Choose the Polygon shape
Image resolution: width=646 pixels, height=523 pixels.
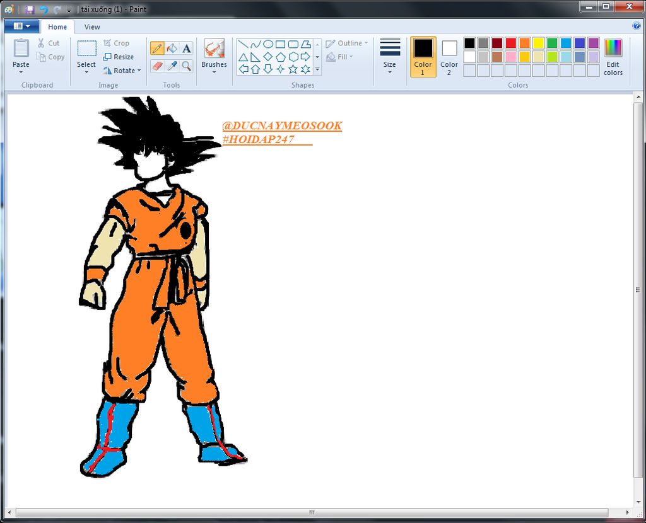click(305, 44)
